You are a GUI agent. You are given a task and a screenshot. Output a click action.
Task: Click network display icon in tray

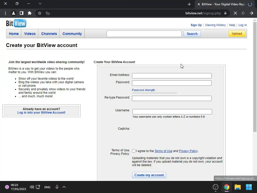(38, 187)
